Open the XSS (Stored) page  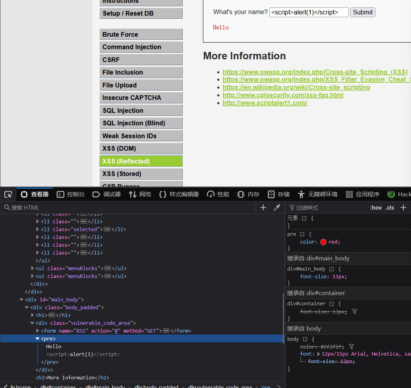141,174
